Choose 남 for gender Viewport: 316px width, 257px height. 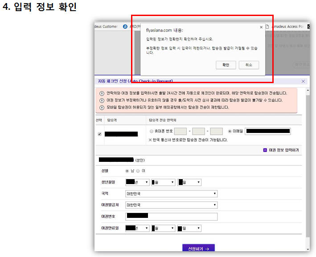click(127, 171)
